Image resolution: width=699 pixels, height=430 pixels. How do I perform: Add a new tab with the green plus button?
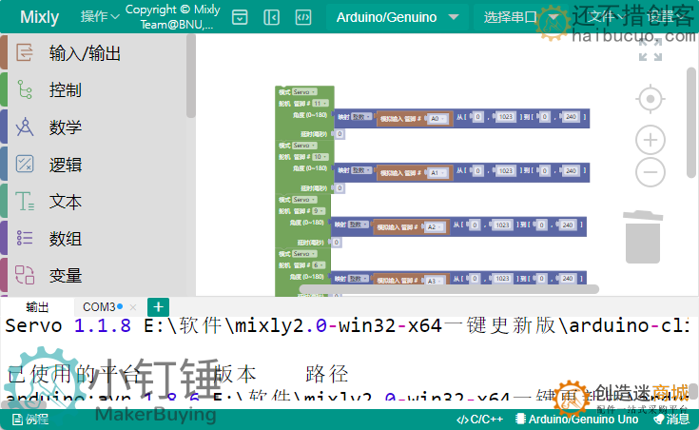(x=158, y=307)
